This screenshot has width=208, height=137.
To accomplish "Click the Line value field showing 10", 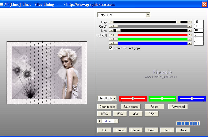I will click(199, 30).
